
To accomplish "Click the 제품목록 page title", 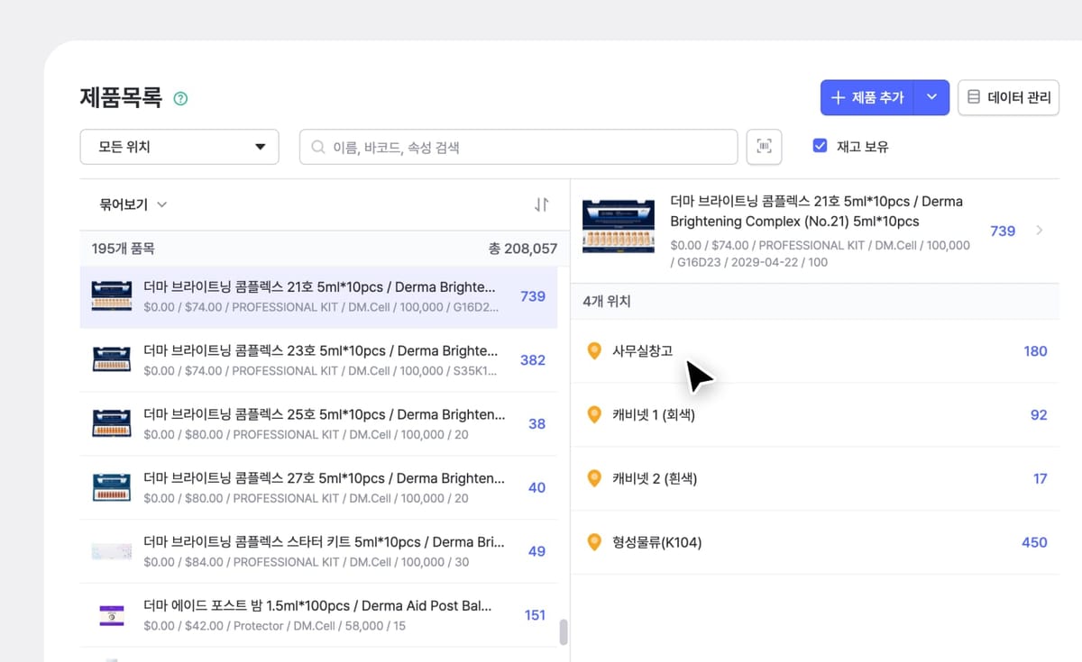I will coord(122,97).
